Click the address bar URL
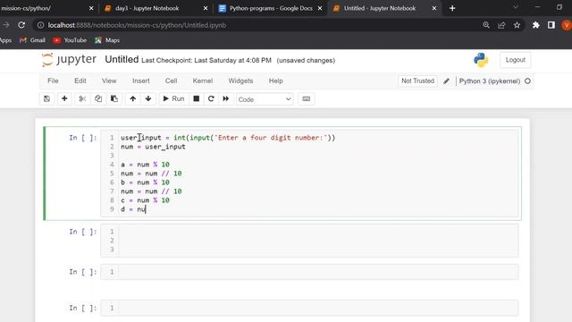This screenshot has width=572, height=322. click(x=137, y=25)
